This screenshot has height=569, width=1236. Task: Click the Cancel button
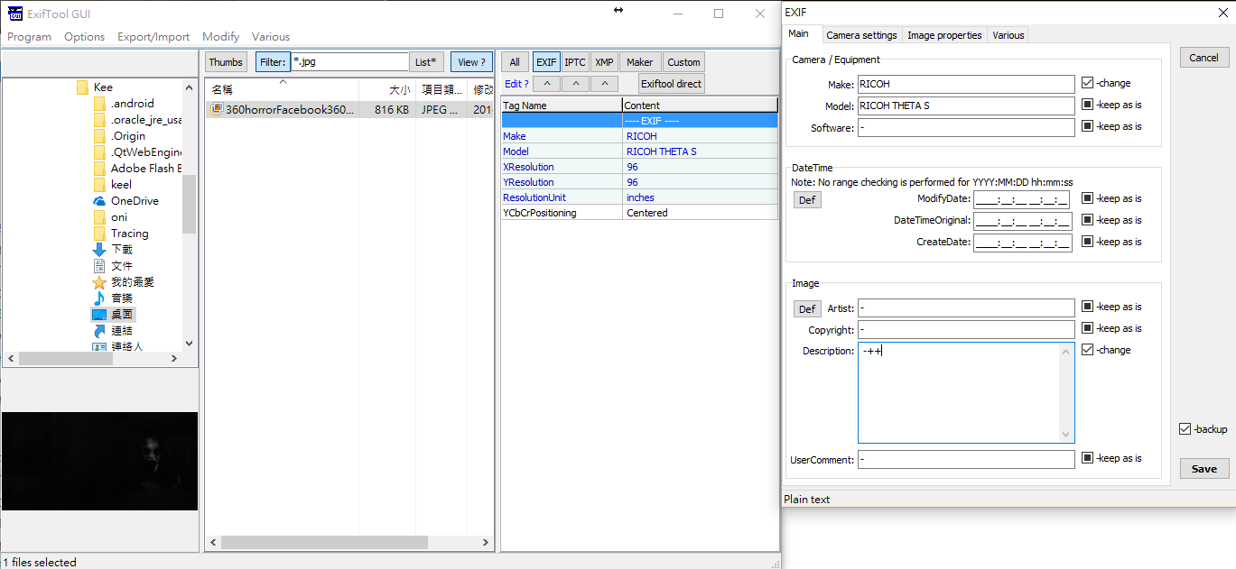[x=1204, y=57]
